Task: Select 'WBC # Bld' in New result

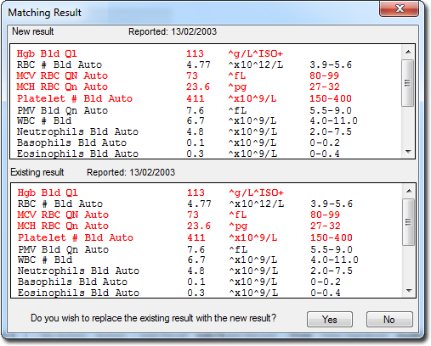Action: point(44,120)
